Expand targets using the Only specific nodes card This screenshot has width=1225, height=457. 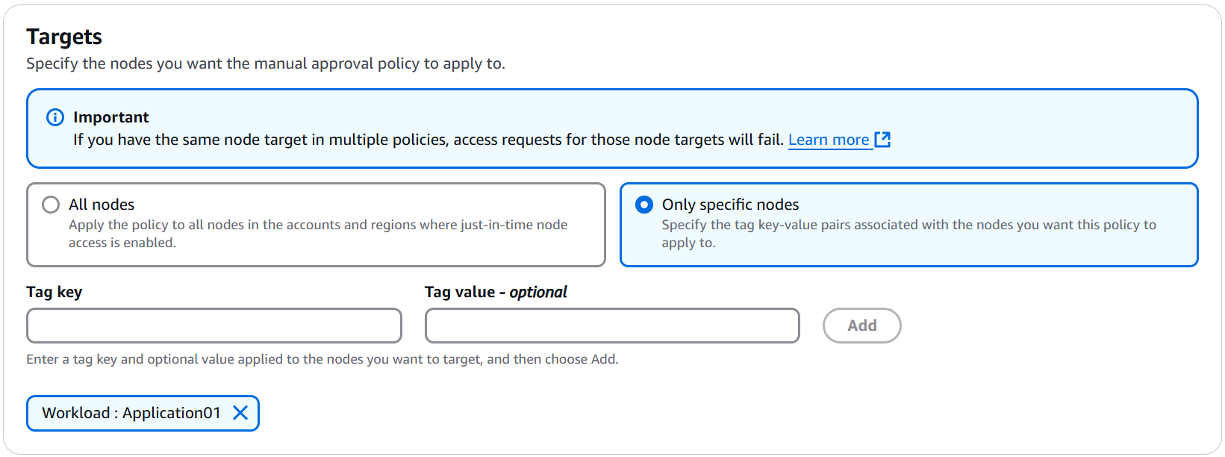pos(908,224)
